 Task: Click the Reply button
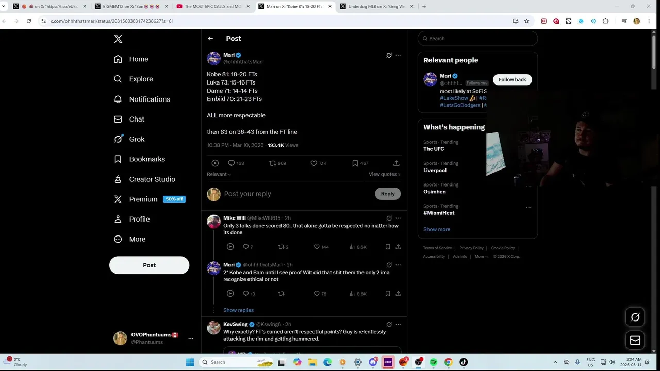click(388, 194)
